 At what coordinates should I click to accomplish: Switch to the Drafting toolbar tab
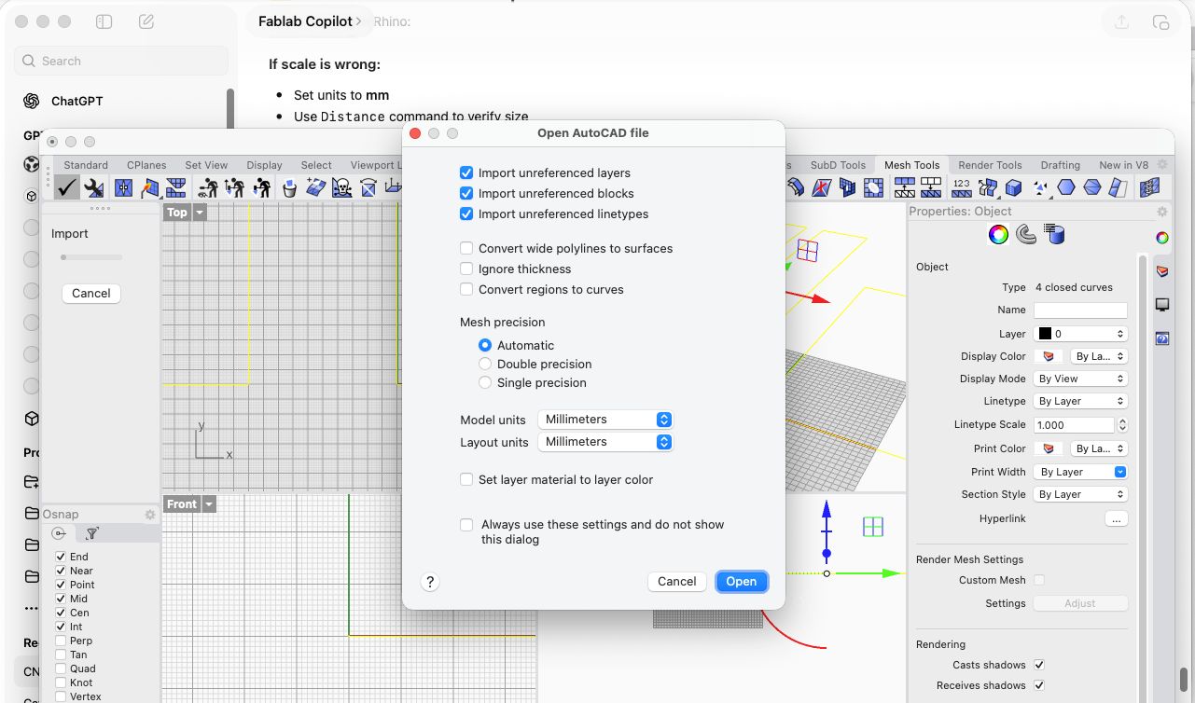click(1061, 165)
